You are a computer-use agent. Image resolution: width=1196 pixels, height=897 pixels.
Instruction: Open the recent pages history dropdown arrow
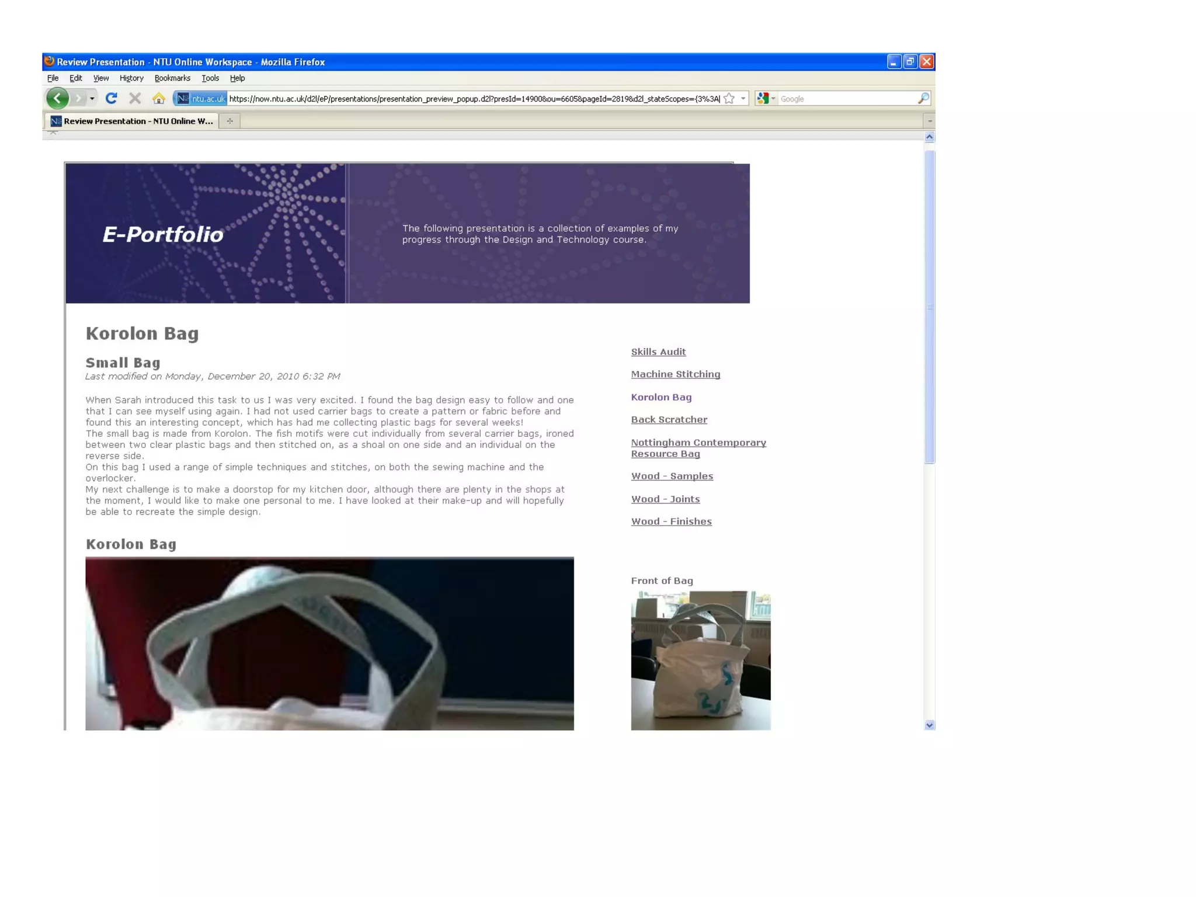click(92, 98)
